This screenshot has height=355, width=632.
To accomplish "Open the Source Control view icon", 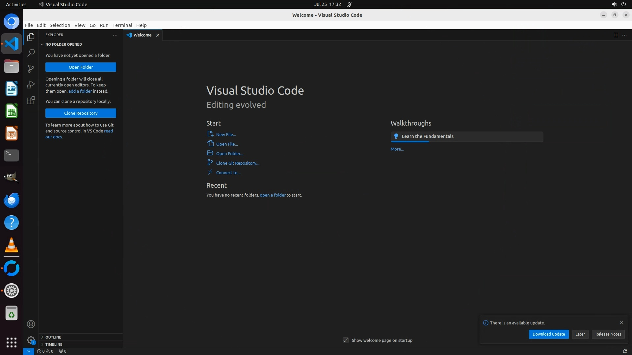I will 31,68.
